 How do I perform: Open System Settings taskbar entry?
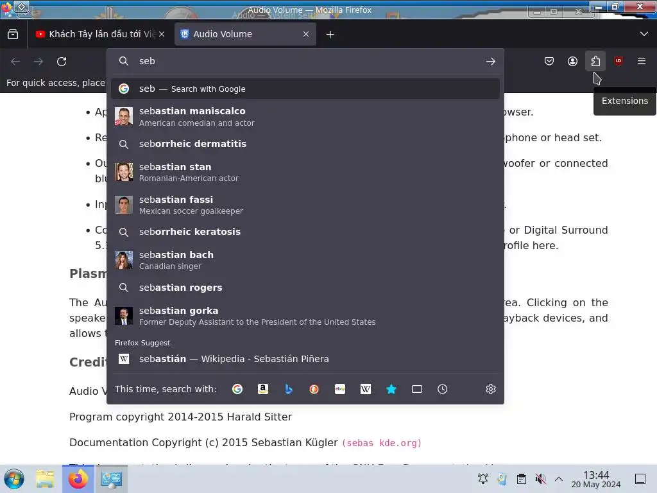112,479
